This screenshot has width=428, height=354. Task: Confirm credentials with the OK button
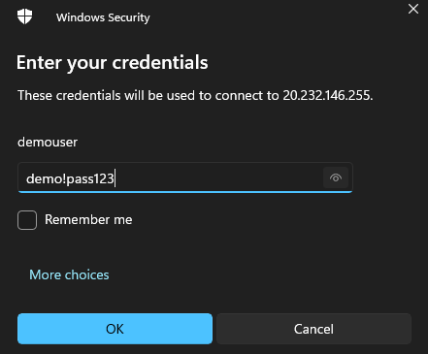[x=115, y=329]
